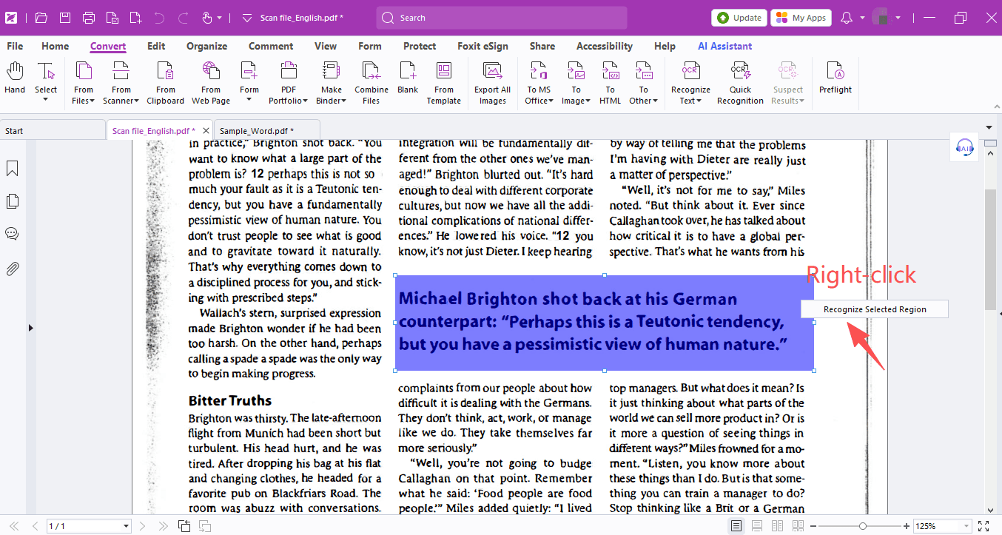Expand the document tab list arrow

[x=989, y=127]
